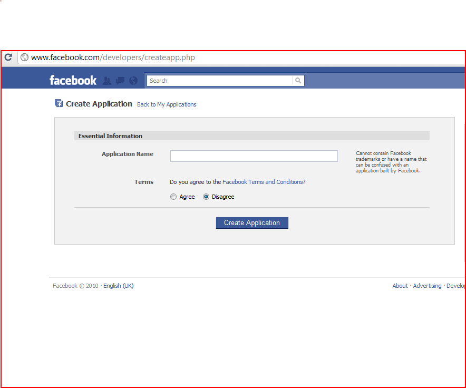Click the Create Application page heading
The width and height of the screenshot is (466, 388).
[x=99, y=104]
